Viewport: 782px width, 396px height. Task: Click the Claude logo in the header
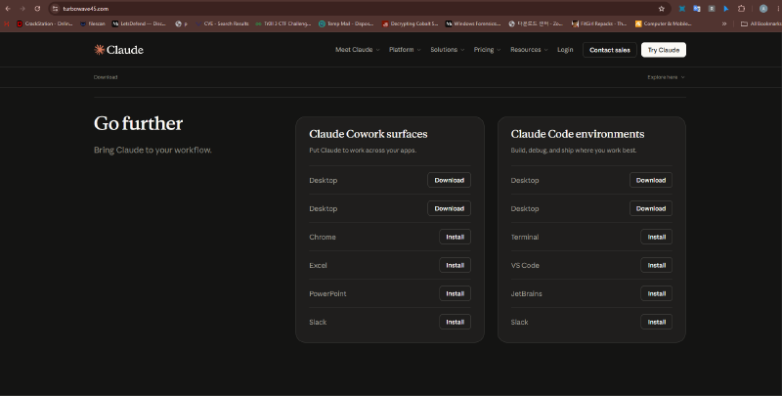coord(118,49)
